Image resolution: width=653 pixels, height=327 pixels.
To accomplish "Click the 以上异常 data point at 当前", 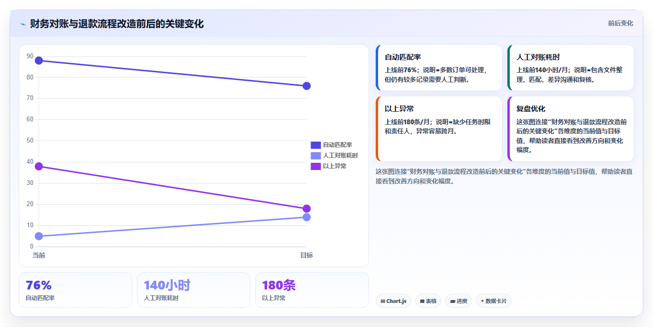I will coord(39,167).
